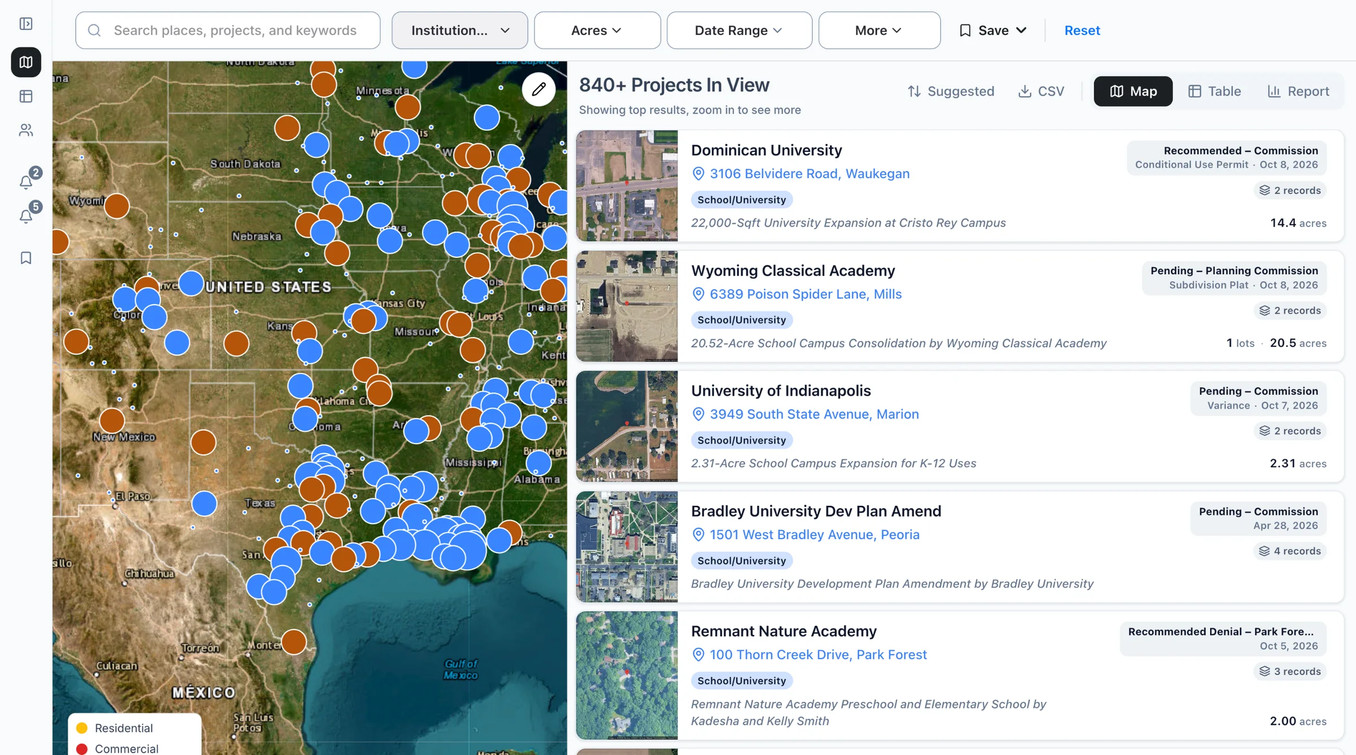Open notifications bell with badge 2
The width and height of the screenshot is (1356, 755).
pyautogui.click(x=26, y=181)
